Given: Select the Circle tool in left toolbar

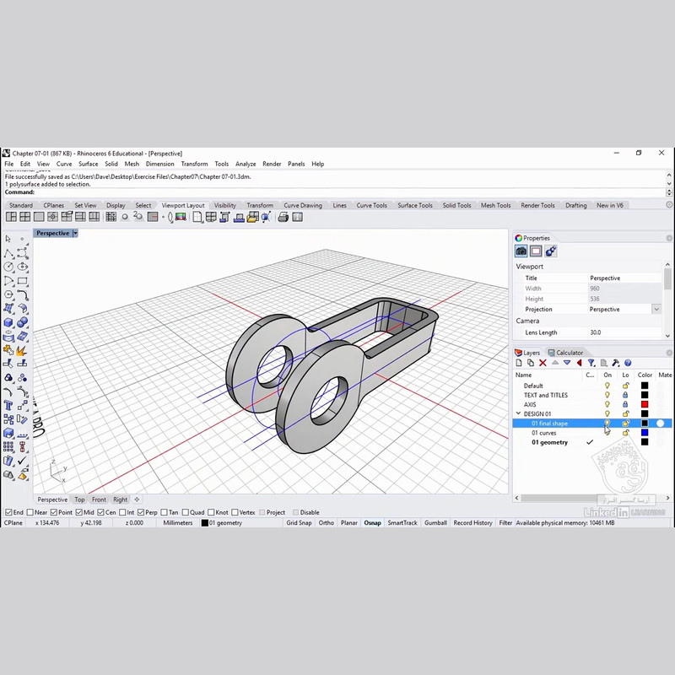Looking at the screenshot, I should pyautogui.click(x=8, y=267).
